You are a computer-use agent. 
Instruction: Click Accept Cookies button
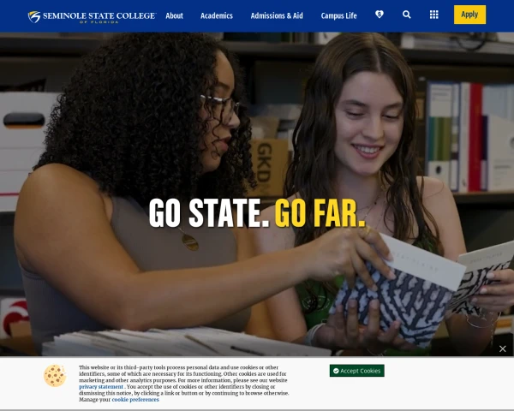point(357,371)
